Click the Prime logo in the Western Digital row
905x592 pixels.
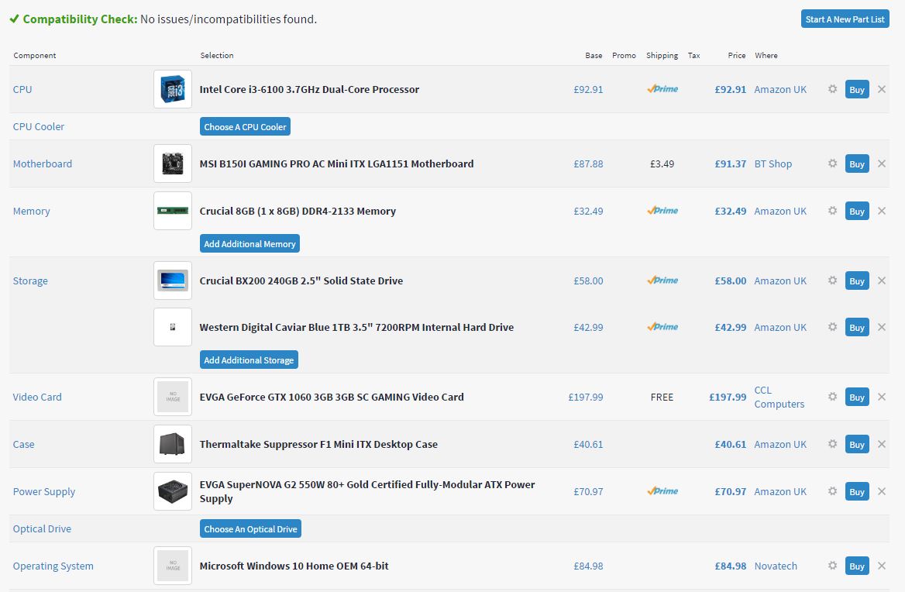(662, 326)
